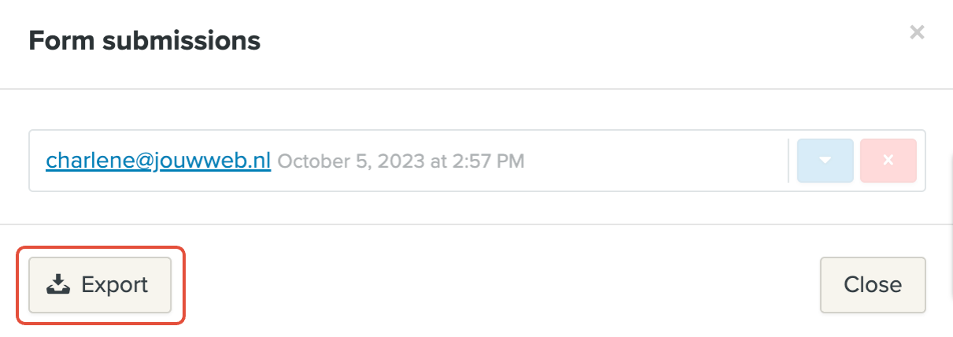
Task: Show charlene's submission via blue arrow
Action: [x=825, y=161]
